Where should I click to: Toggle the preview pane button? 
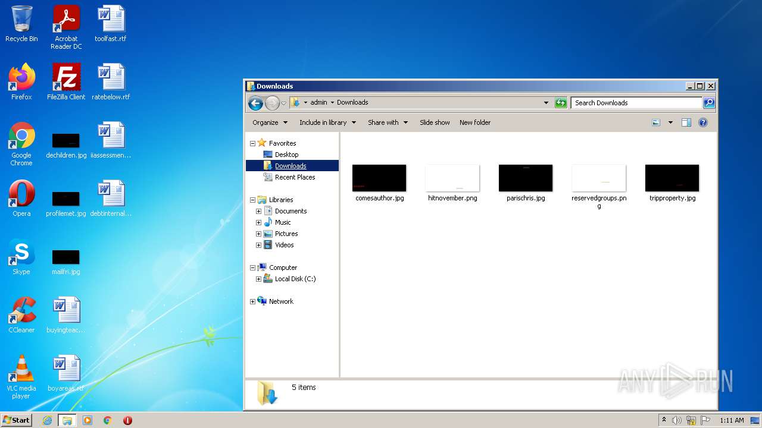[686, 122]
